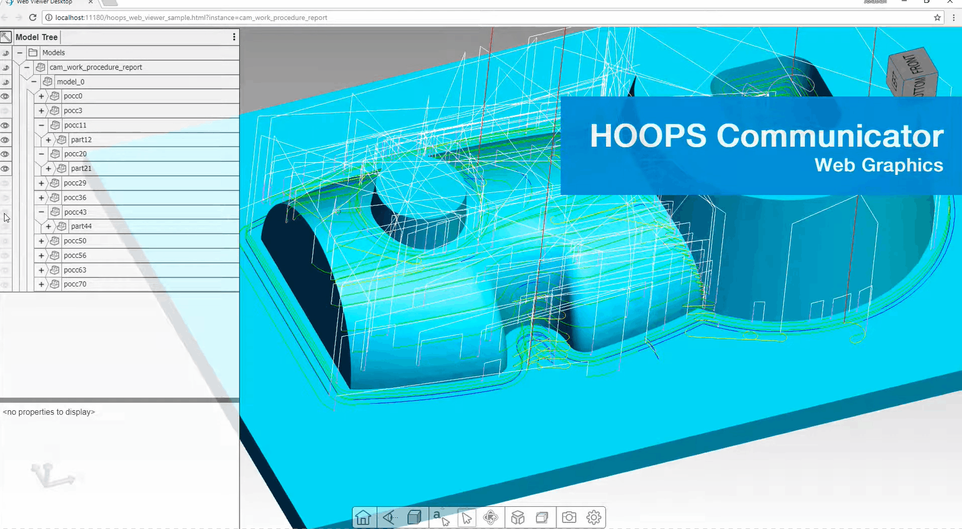This screenshot has height=529, width=962.
Task: Toggle visibility eye for pocc0
Action: 5,96
